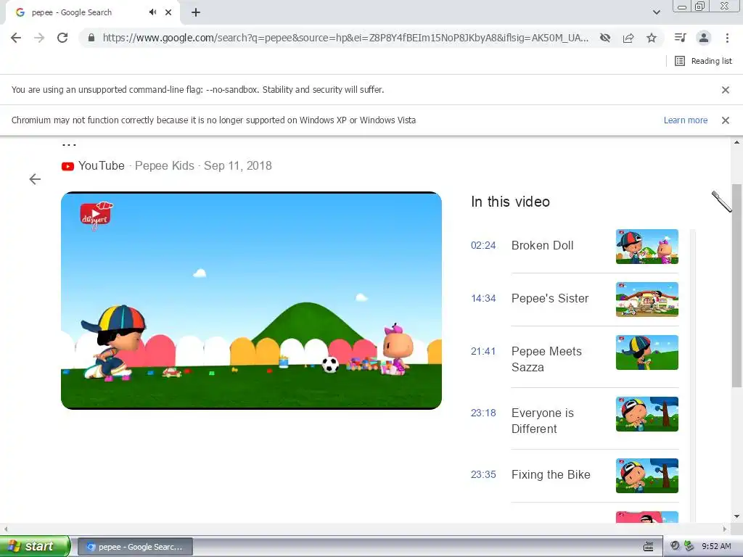Mute tab via speaker icon
This screenshot has width=743, height=557.
[x=152, y=12]
